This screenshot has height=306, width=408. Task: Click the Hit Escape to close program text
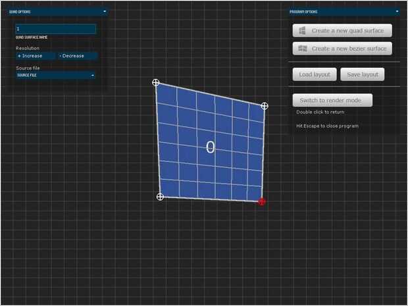[327, 126]
